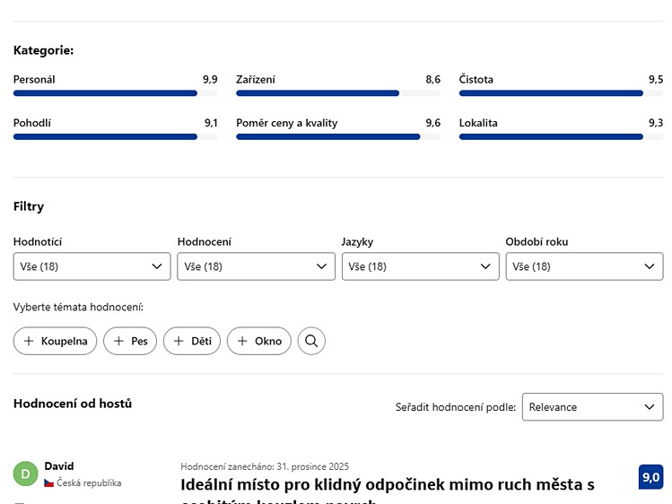The width and height of the screenshot is (672, 504).
Task: Toggle the Koupelna topic filter
Action: pos(55,341)
